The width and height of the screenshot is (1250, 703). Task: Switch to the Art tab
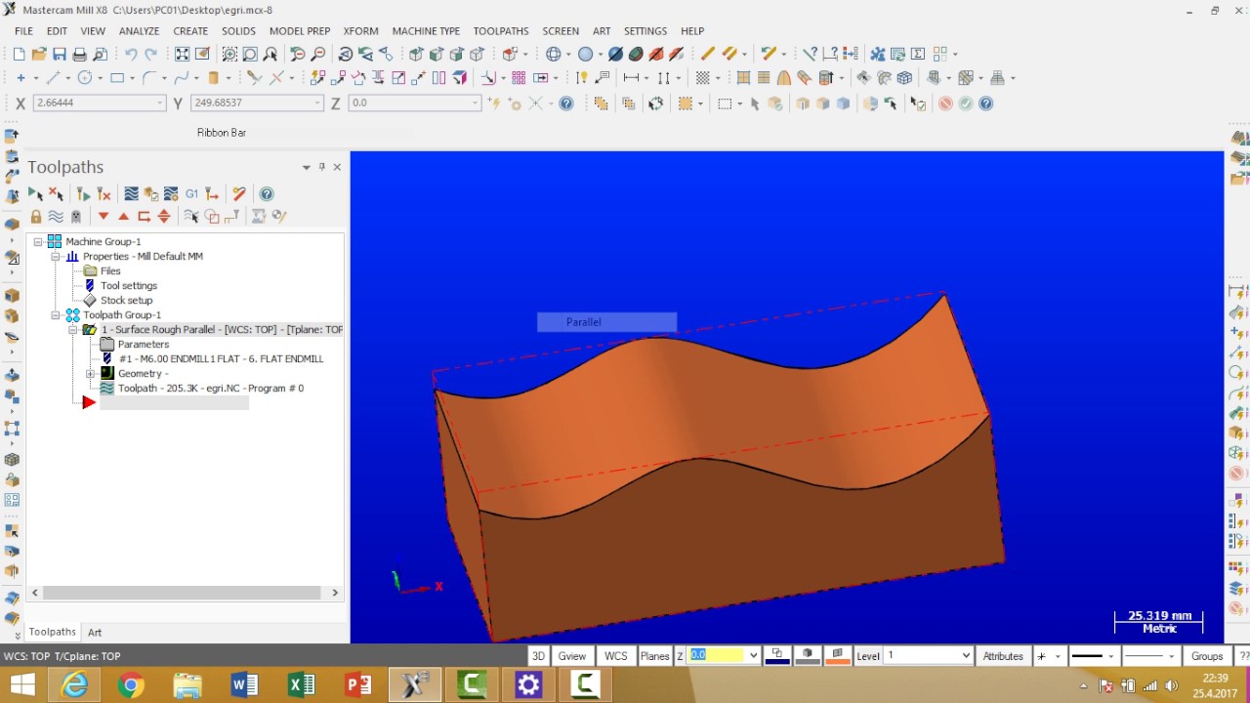click(x=95, y=633)
